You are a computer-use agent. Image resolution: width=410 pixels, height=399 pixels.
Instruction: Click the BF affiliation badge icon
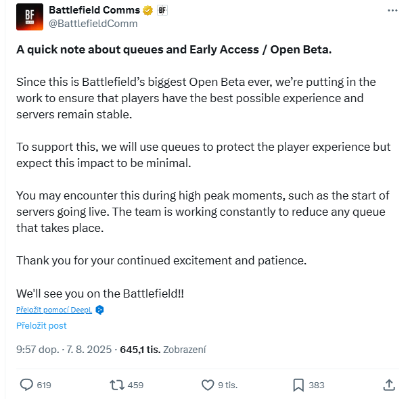click(x=162, y=10)
